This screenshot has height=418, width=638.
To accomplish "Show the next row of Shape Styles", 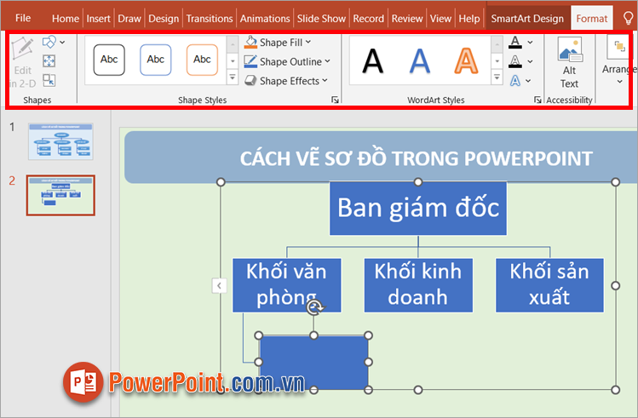I will point(233,61).
